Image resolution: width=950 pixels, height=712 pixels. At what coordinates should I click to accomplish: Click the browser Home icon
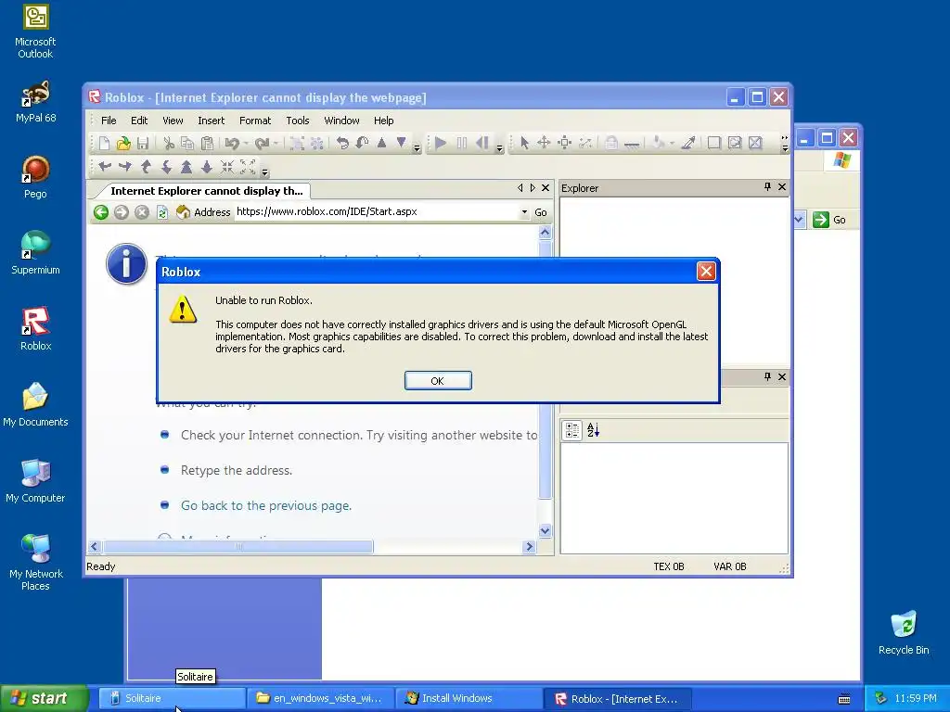pyautogui.click(x=183, y=212)
